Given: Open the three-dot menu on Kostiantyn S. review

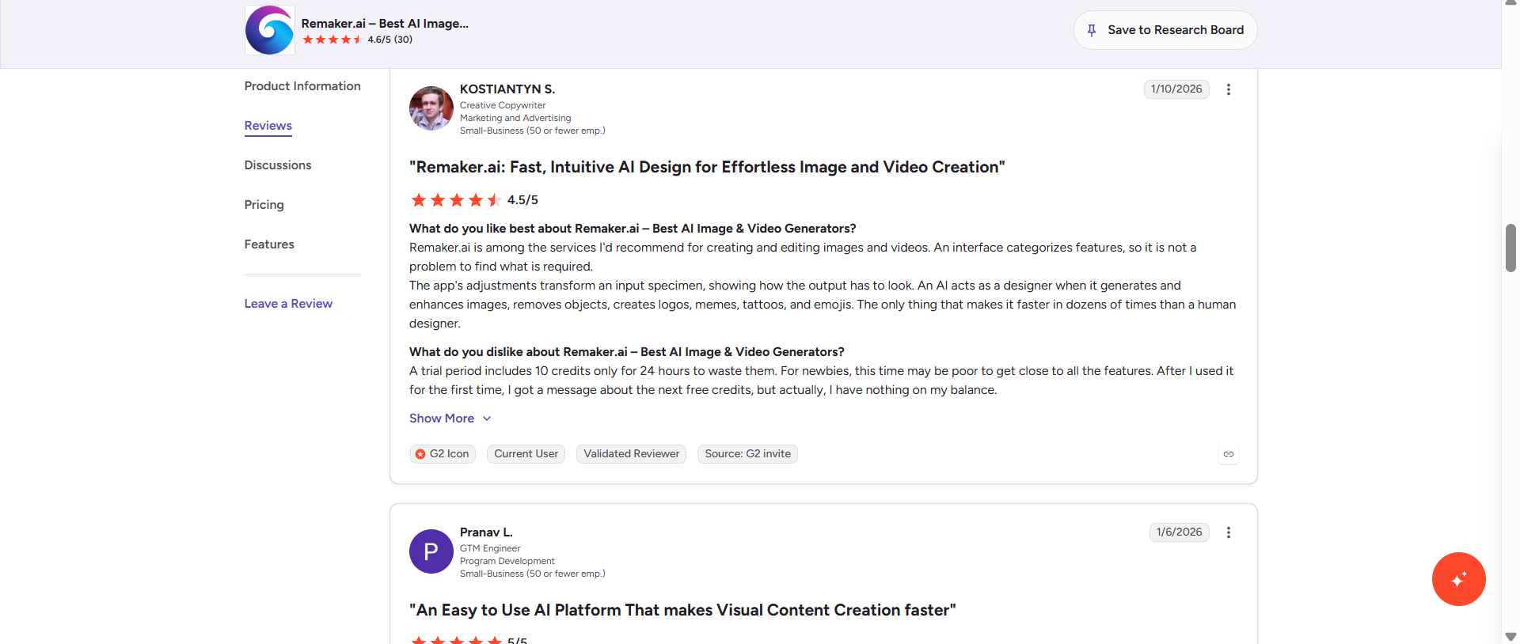Looking at the screenshot, I should point(1229,89).
